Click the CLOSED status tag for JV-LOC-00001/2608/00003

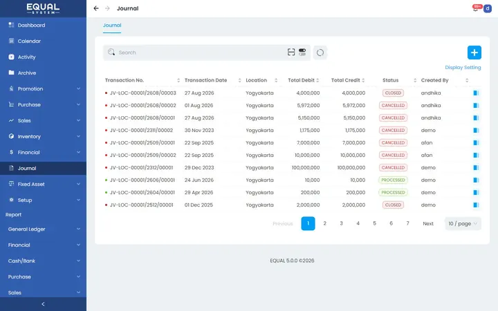[393, 93]
